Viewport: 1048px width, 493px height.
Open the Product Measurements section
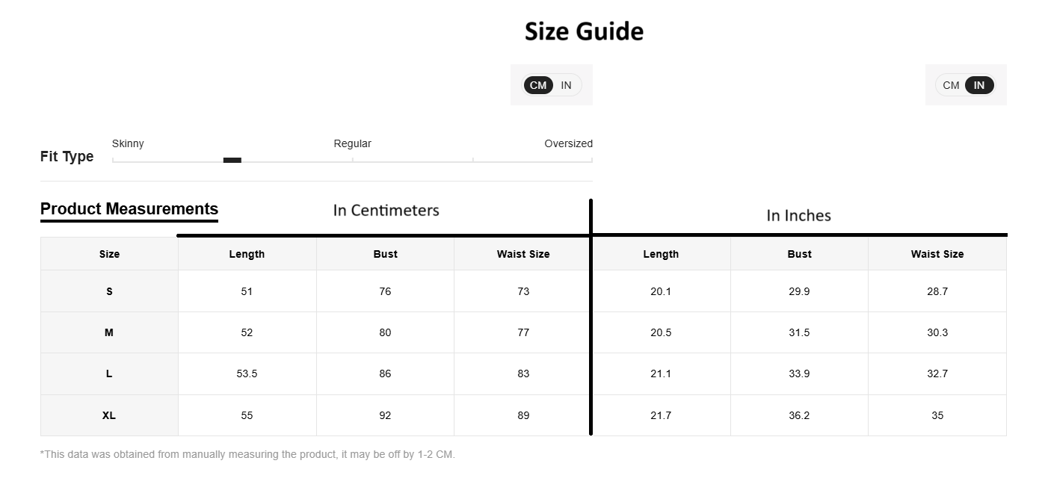(129, 208)
